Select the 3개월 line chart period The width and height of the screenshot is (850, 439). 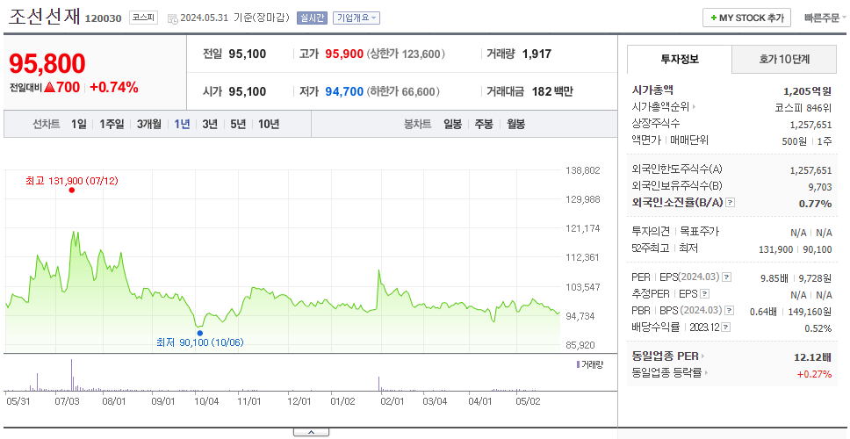149,124
